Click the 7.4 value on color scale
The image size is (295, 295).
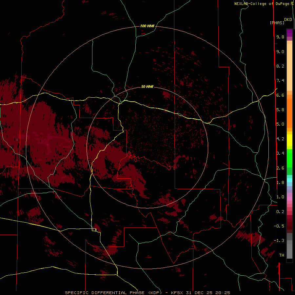click(x=280, y=81)
